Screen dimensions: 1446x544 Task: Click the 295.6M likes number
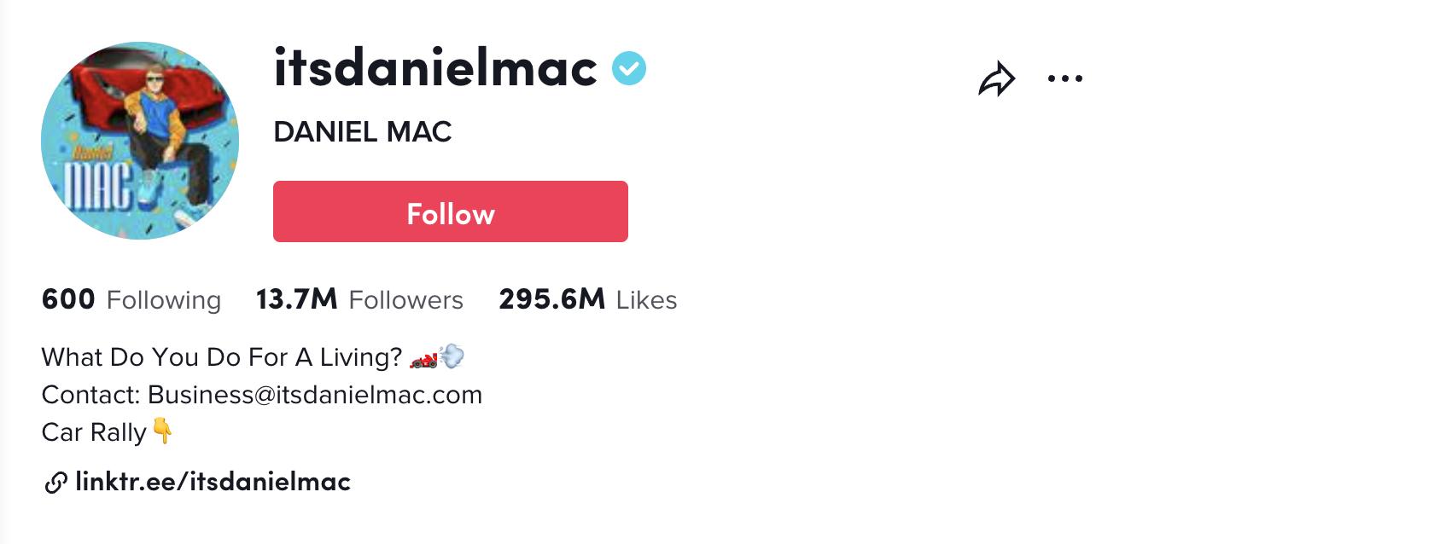[x=551, y=299]
